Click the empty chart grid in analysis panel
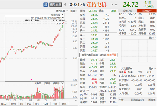This screenshot has height=106, width=157. pos(138,51)
